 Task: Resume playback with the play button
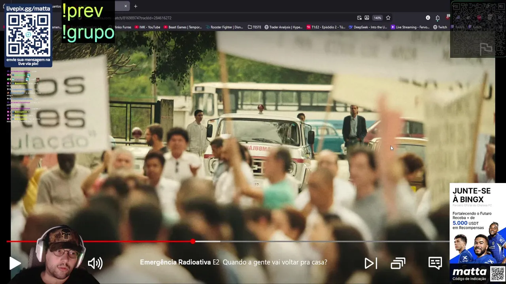click(15, 263)
